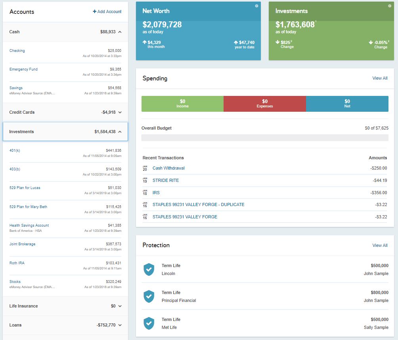Expand the Life Insurance section
This screenshot has height=340, width=398.
point(120,306)
